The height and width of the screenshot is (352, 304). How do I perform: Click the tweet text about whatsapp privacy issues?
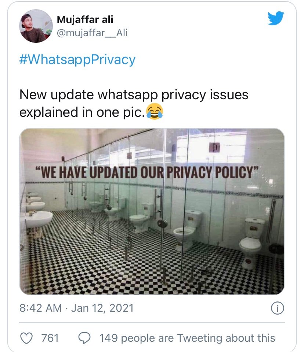point(134,103)
